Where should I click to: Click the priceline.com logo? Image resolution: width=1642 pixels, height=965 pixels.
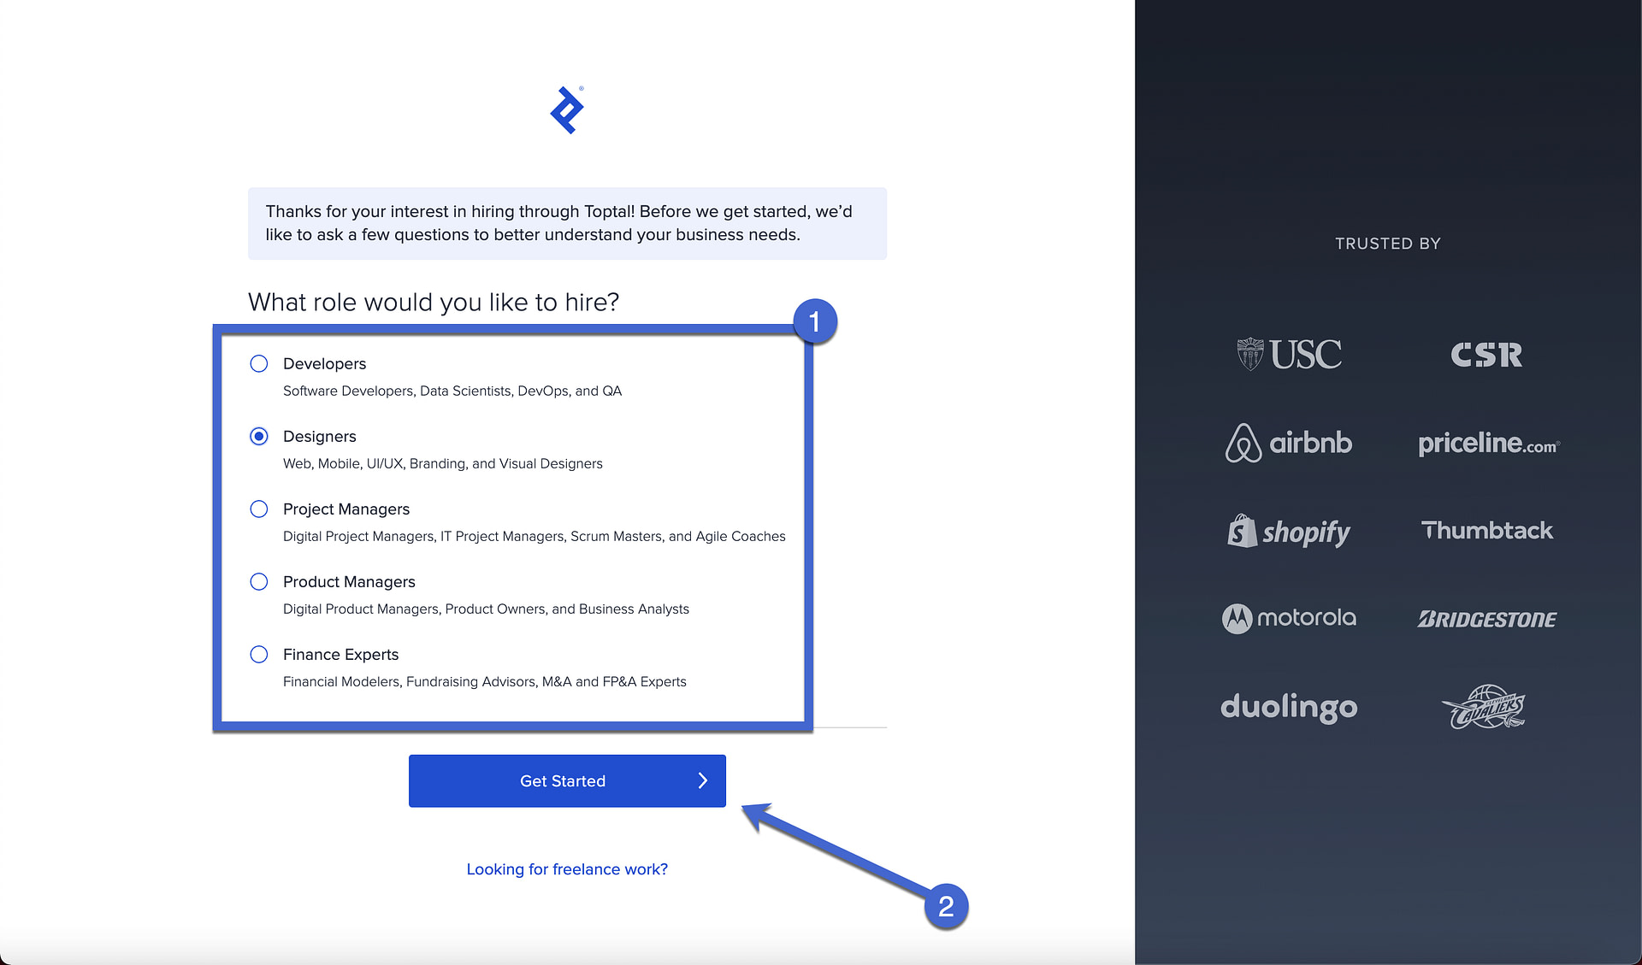[1488, 444]
